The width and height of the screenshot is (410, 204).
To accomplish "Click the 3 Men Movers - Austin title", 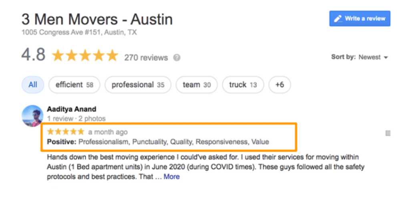I will [97, 19].
